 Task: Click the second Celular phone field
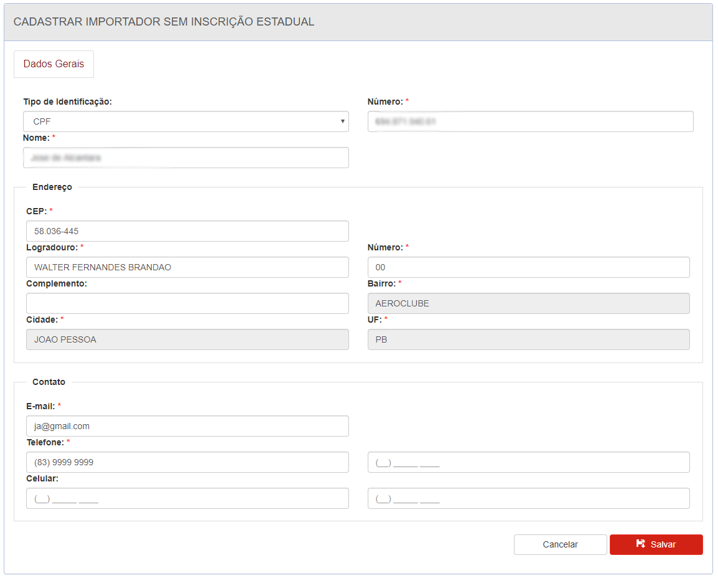coord(528,499)
